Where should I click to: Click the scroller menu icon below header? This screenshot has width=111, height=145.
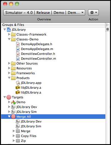[108, 29]
